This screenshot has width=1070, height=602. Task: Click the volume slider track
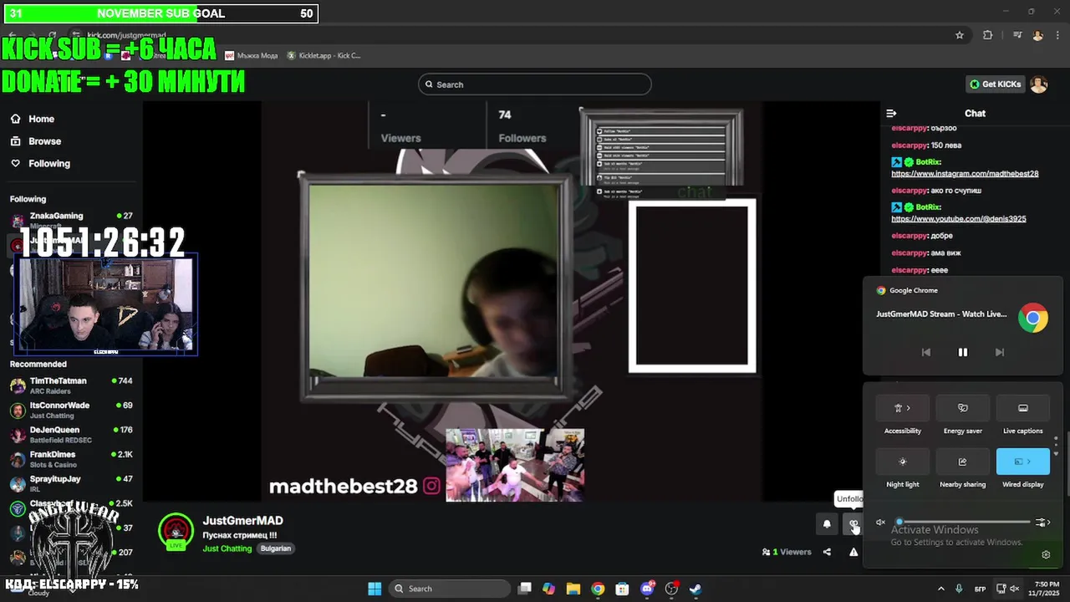(x=963, y=523)
